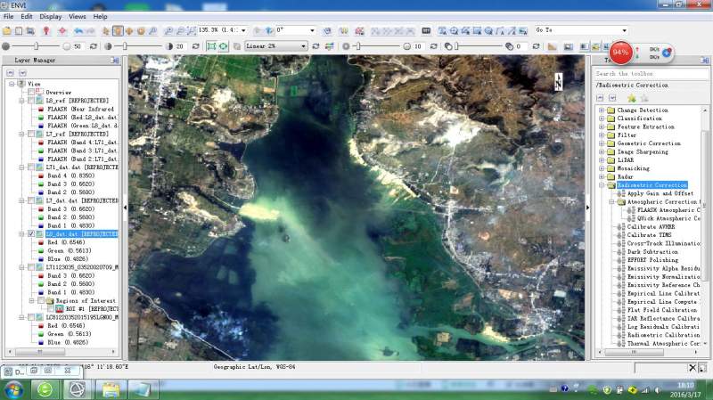This screenshot has height=400, width=713.
Task: Uncheck the L8_dat.dat layer checkbox
Action: tap(31, 233)
